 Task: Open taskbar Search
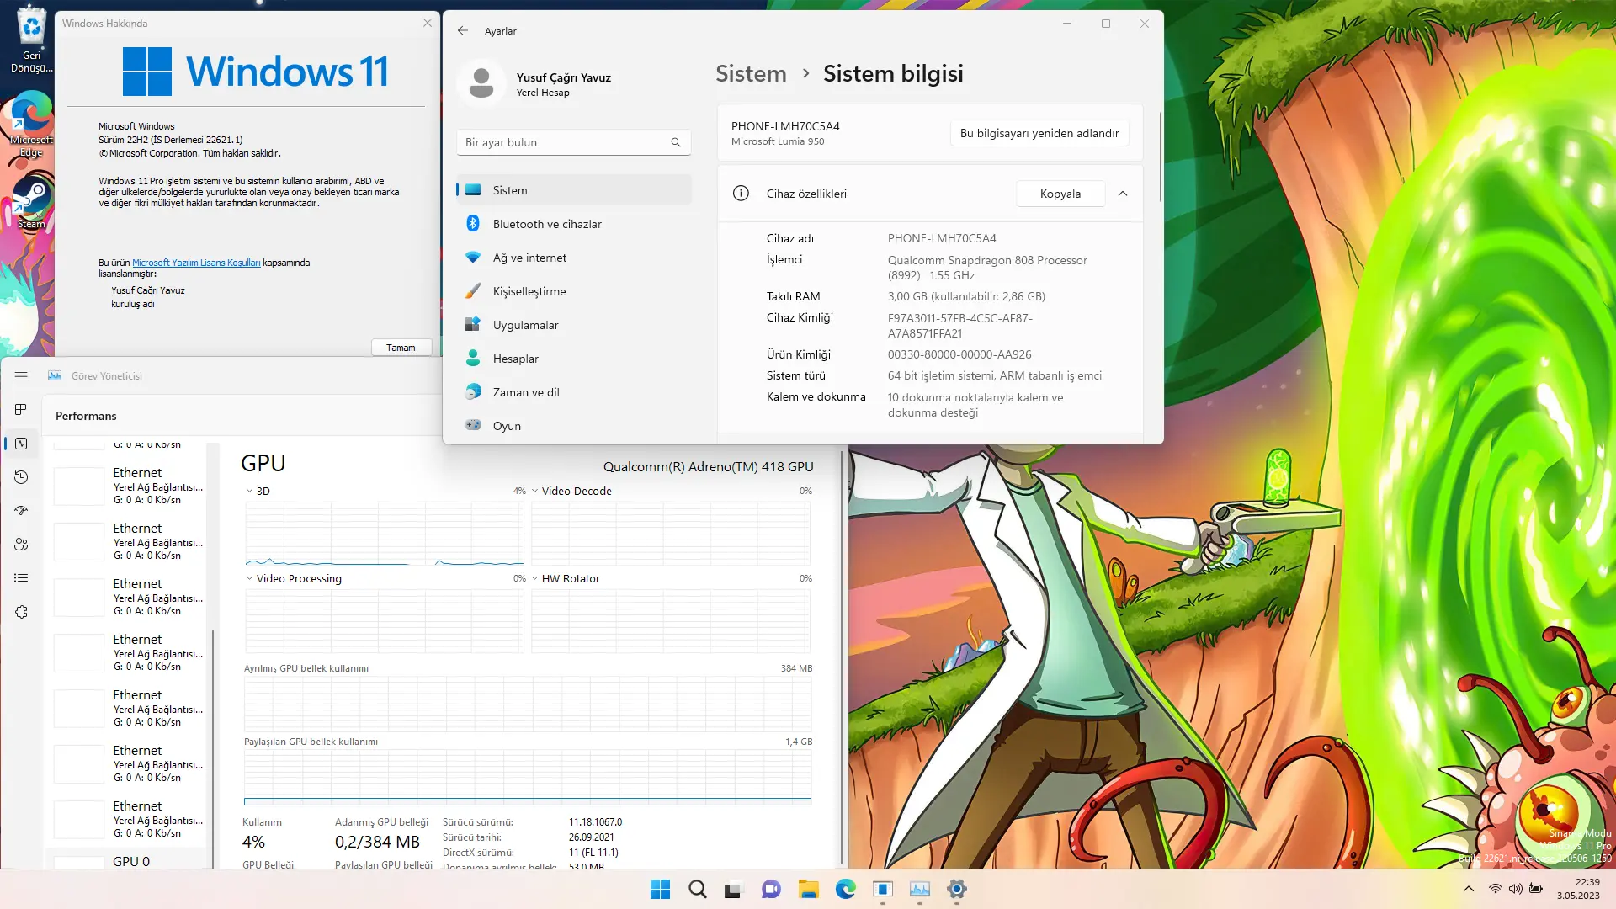click(x=698, y=889)
